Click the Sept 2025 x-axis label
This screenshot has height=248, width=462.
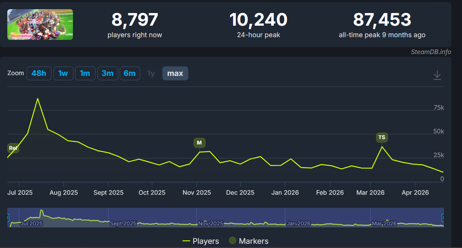pos(109,192)
